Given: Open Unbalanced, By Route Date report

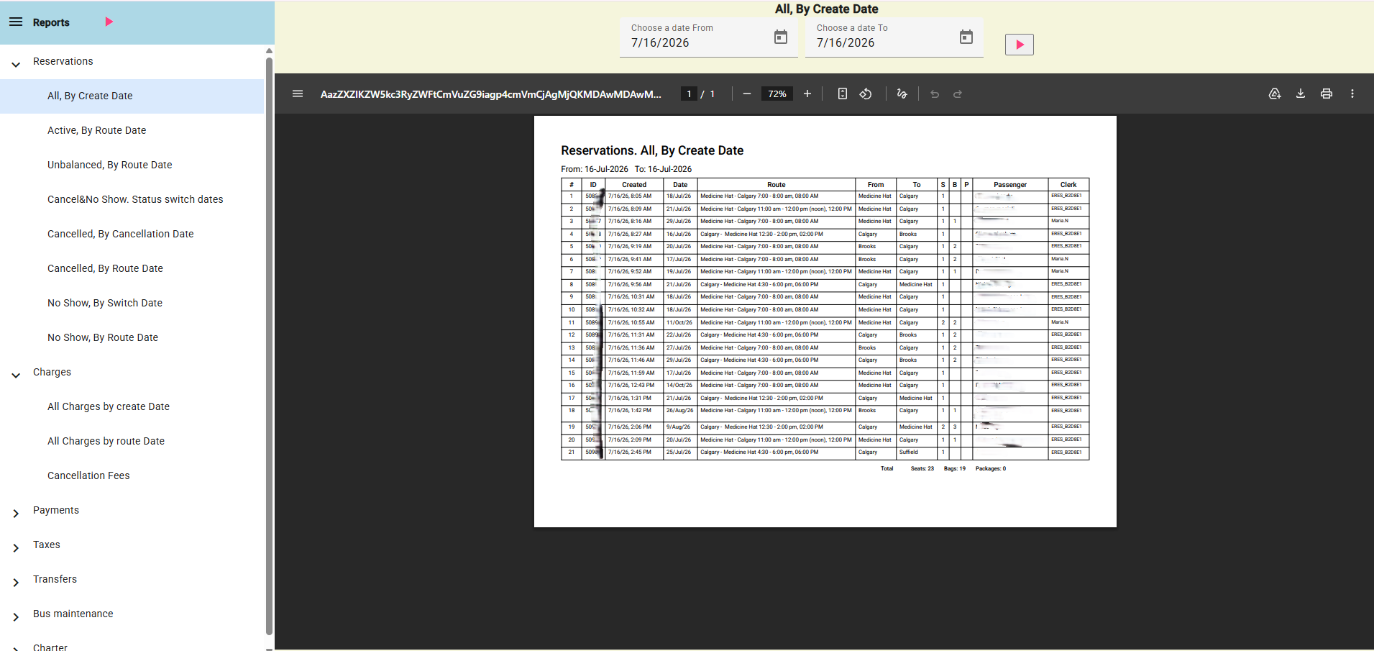Looking at the screenshot, I should coord(132,165).
